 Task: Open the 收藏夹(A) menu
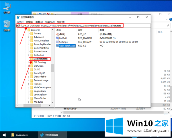click(x=50, y=22)
